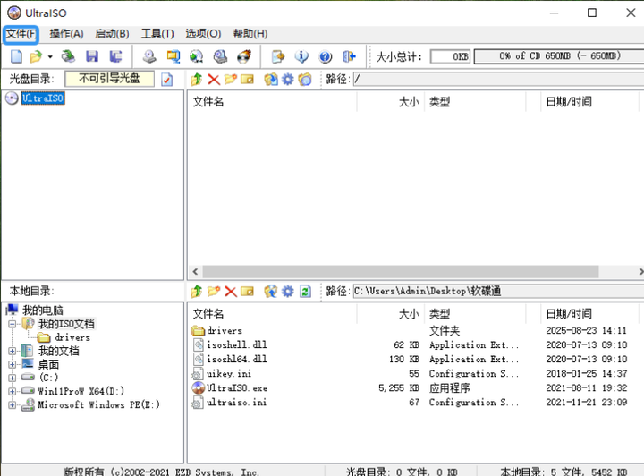
Task: Select uikey.ini in local file list
Action: pyautogui.click(x=229, y=374)
